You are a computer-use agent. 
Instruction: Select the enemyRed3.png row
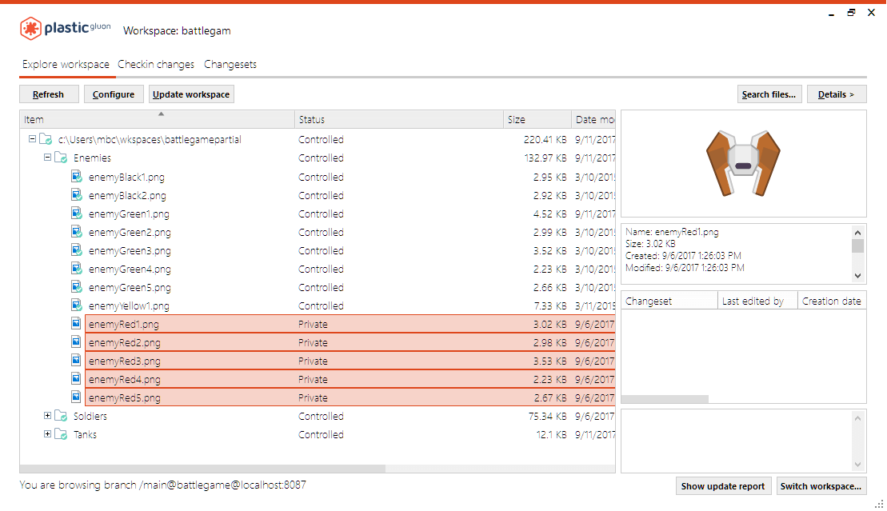click(x=350, y=361)
